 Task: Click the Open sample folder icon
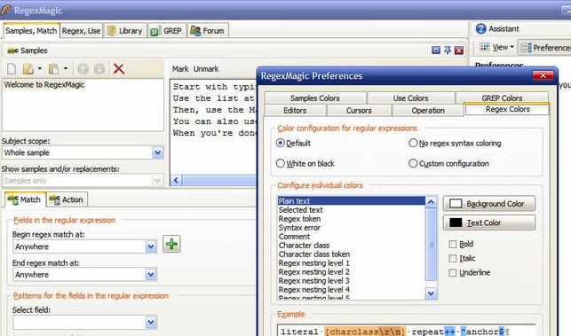pos(28,69)
